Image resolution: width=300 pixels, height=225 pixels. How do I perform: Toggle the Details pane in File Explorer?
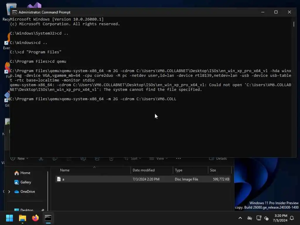coord(218,158)
